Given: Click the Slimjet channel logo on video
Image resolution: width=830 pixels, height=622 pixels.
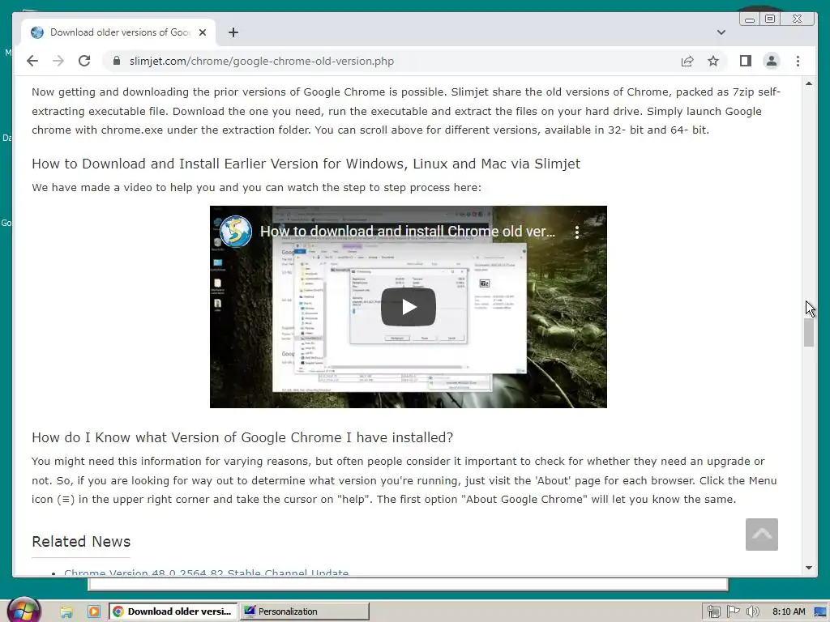Looking at the screenshot, I should tap(236, 231).
